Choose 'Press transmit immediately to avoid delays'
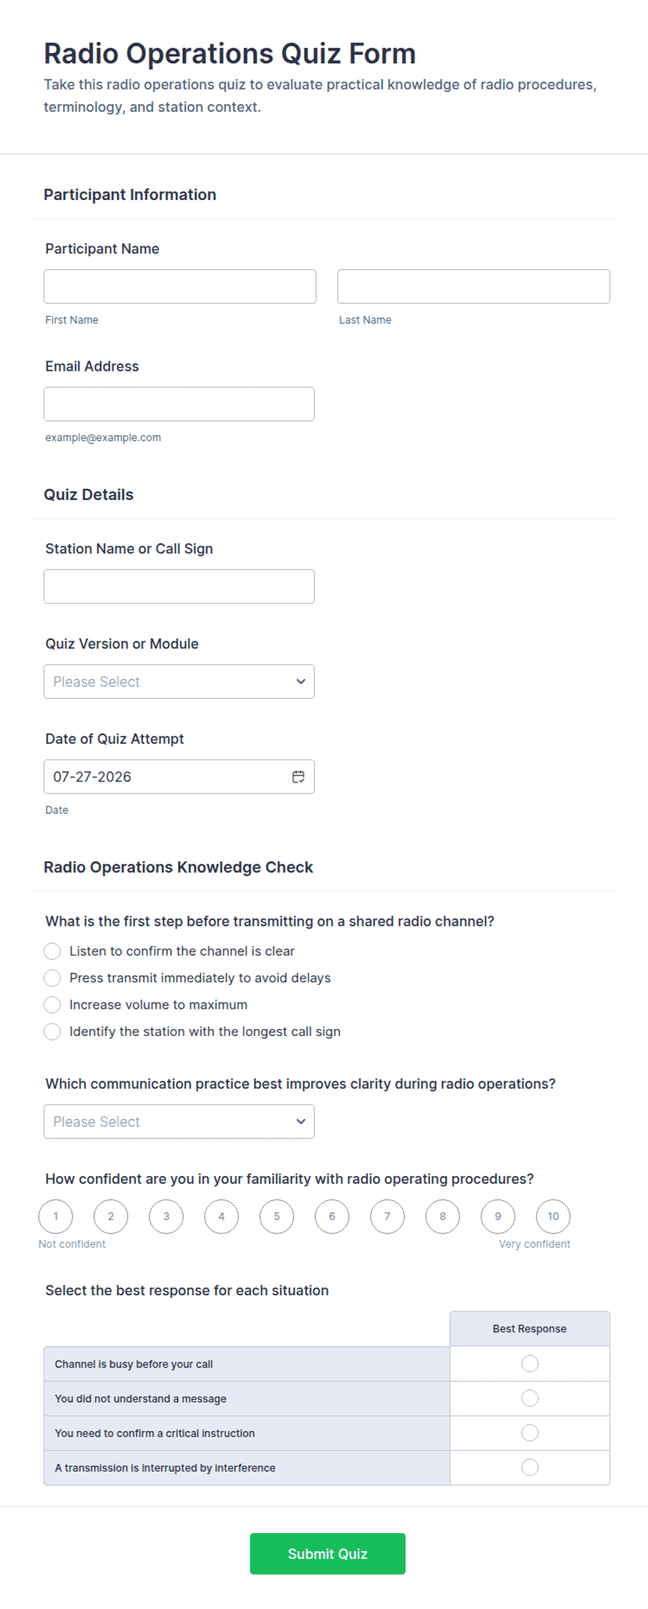Viewport: 648px width, 1609px height. click(x=52, y=978)
